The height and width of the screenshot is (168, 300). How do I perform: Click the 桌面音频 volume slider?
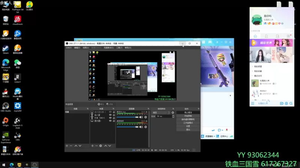coord(127,127)
